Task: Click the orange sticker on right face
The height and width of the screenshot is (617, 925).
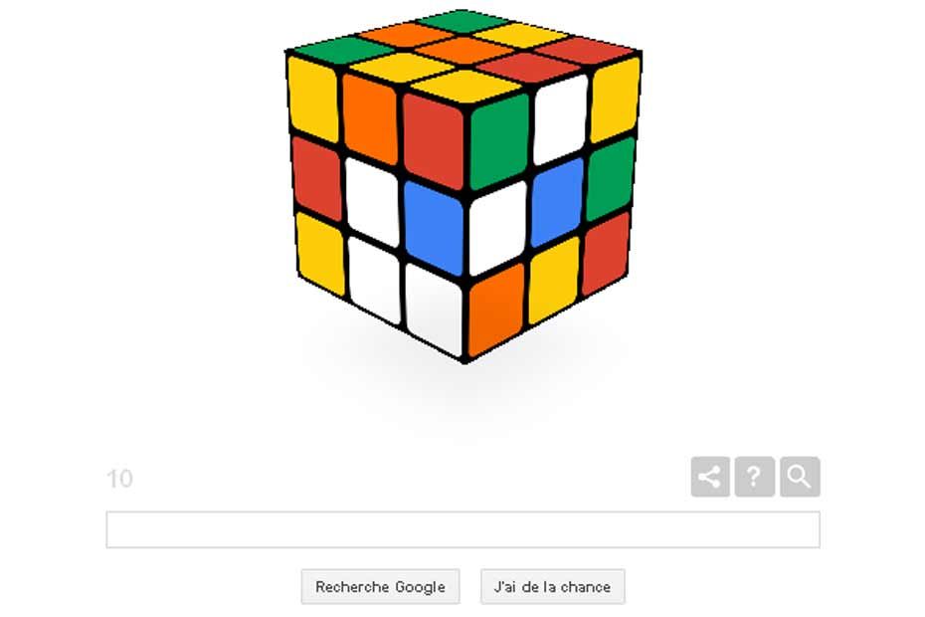Action: (495, 309)
